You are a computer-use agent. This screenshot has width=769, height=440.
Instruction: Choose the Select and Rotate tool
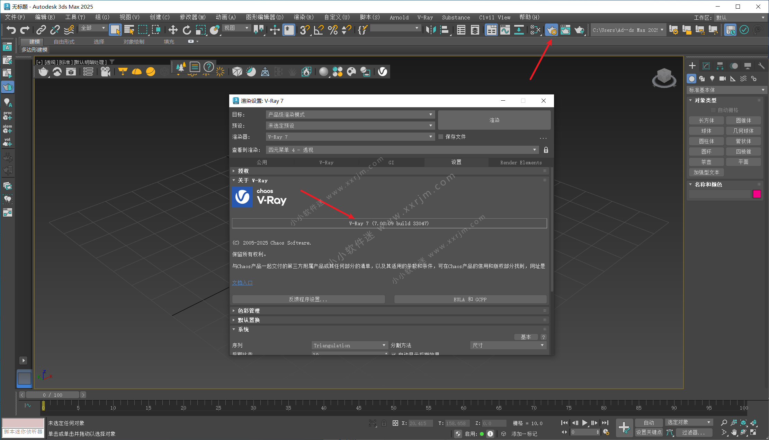coord(187,30)
